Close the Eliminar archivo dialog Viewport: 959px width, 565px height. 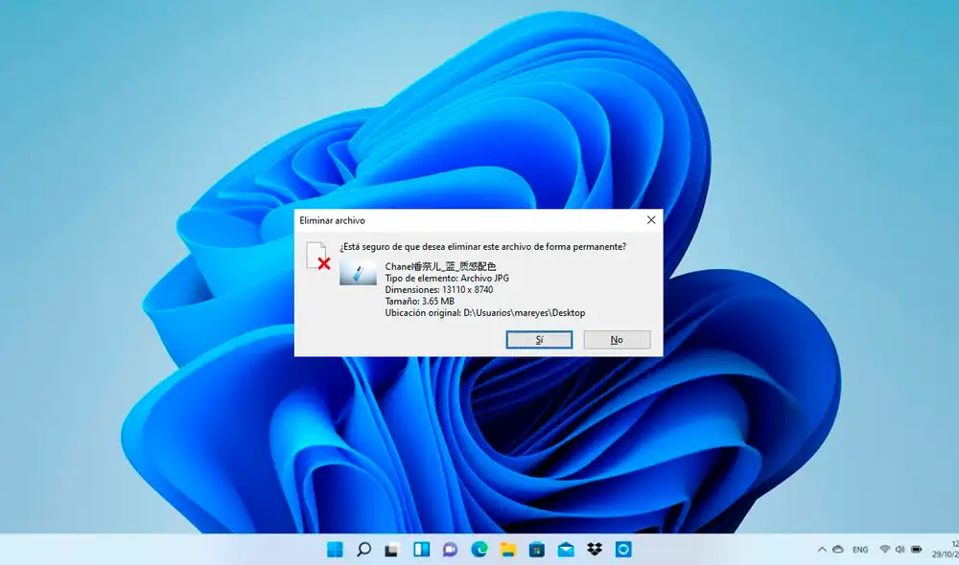point(651,220)
